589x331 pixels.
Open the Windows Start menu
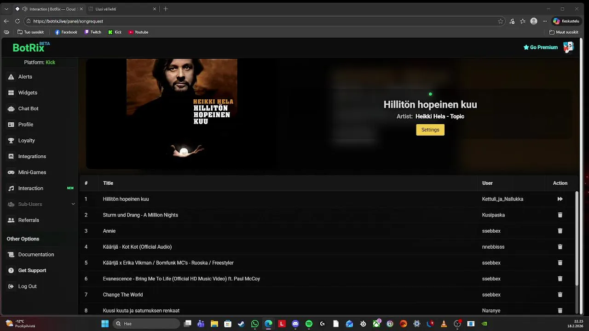click(x=105, y=324)
